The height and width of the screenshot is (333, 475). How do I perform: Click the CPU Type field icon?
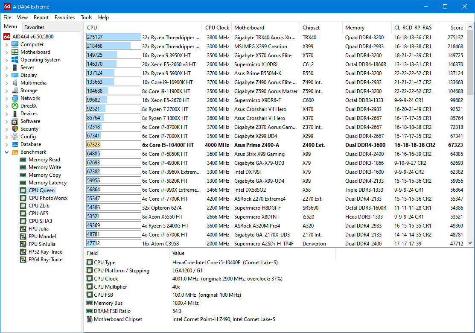click(89, 262)
